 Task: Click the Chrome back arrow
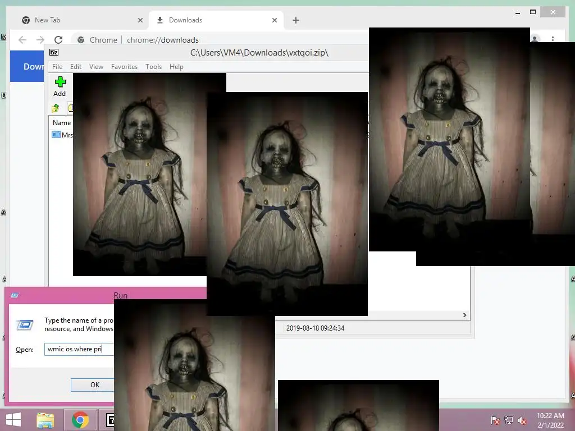click(22, 40)
